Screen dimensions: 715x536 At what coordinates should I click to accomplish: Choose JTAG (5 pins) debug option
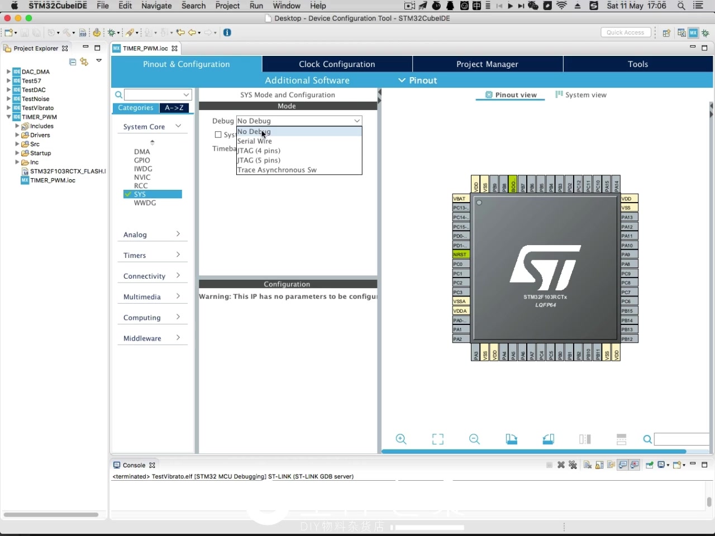[299, 160]
